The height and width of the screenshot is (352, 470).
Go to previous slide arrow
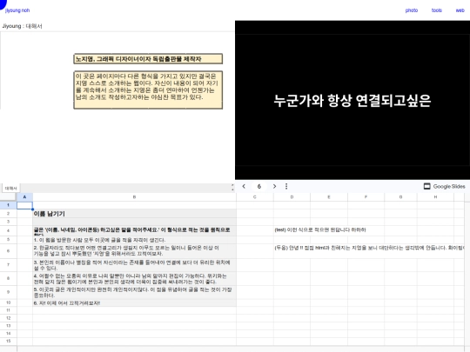point(244,186)
